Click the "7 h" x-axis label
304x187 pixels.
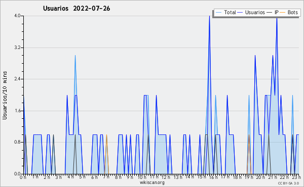click(x=106, y=177)
